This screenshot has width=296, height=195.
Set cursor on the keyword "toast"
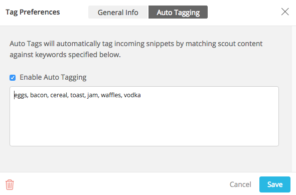coord(77,95)
